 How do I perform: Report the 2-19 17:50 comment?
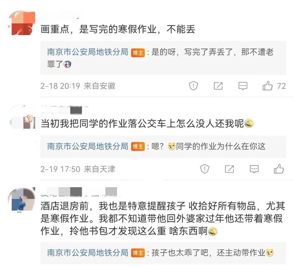point(204,169)
